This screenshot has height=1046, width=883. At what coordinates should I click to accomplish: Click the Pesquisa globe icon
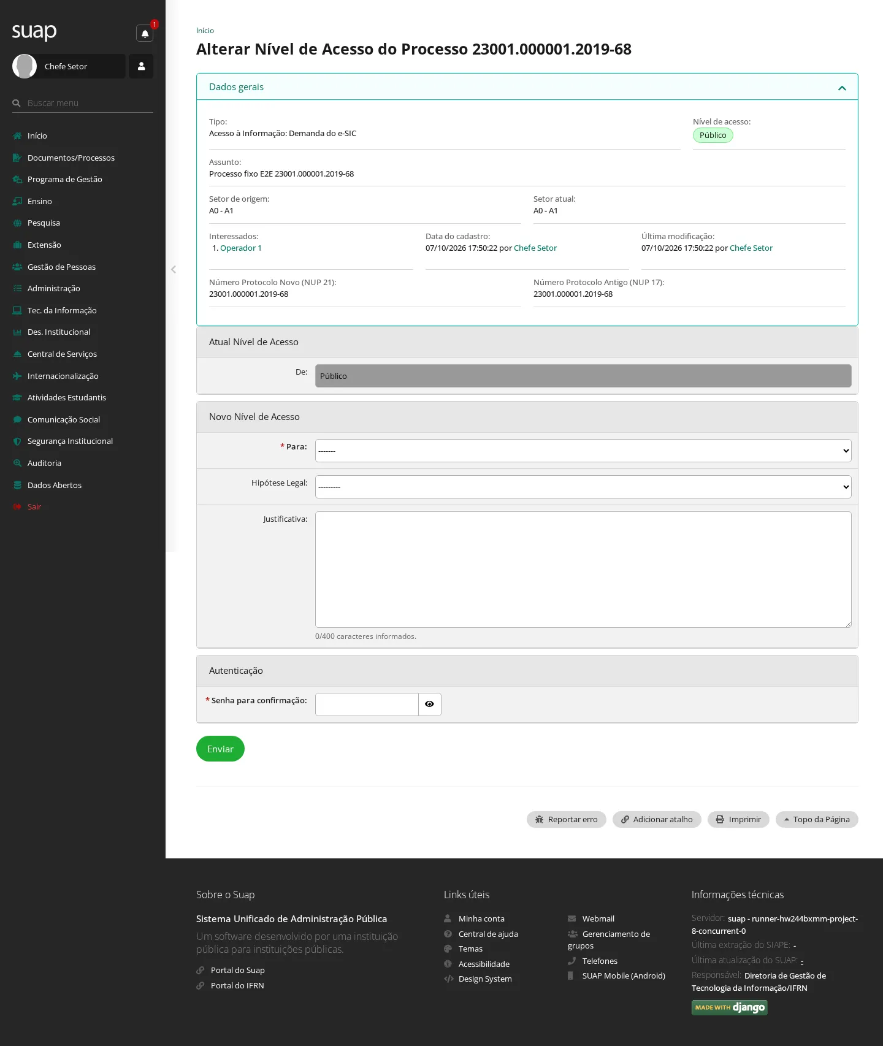(17, 223)
